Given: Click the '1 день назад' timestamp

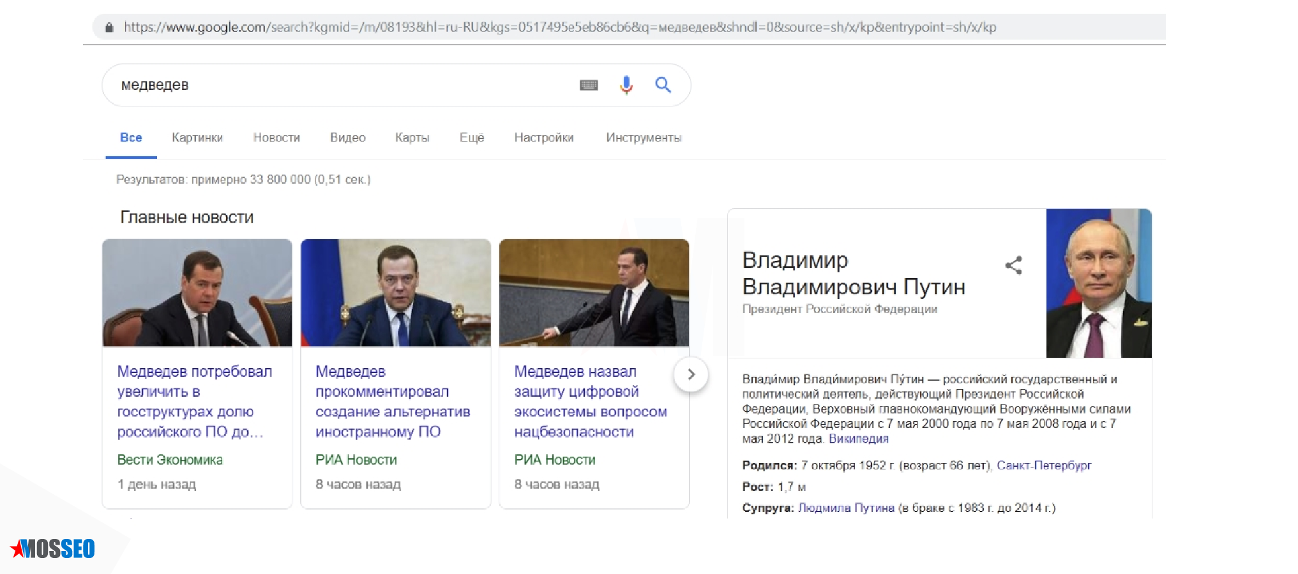Looking at the screenshot, I should coord(156,485).
